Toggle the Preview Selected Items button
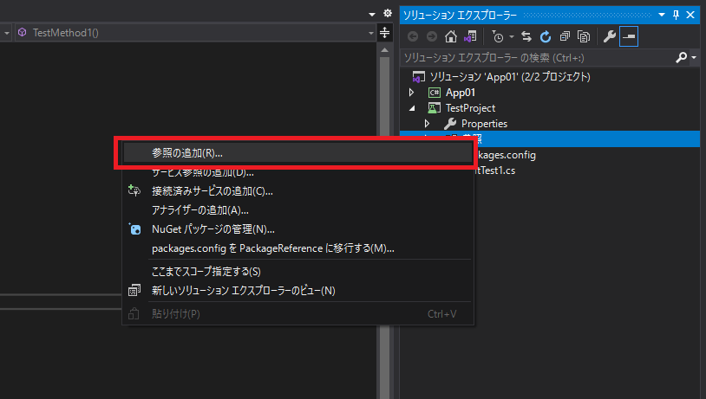The image size is (706, 399). coord(629,36)
